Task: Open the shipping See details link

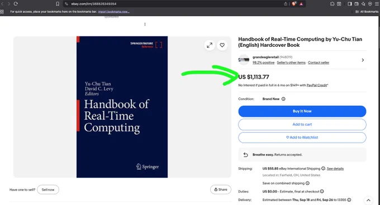Action: click(x=335, y=169)
